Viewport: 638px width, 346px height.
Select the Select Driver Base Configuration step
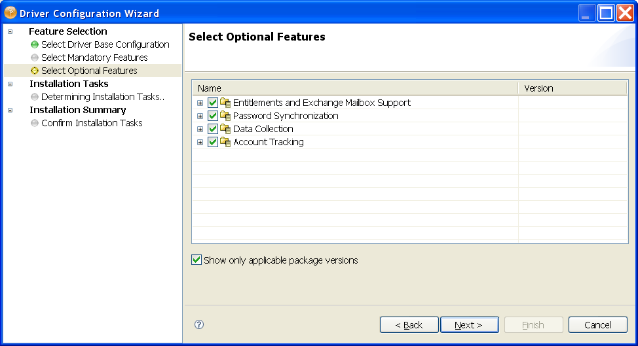pyautogui.click(x=105, y=44)
